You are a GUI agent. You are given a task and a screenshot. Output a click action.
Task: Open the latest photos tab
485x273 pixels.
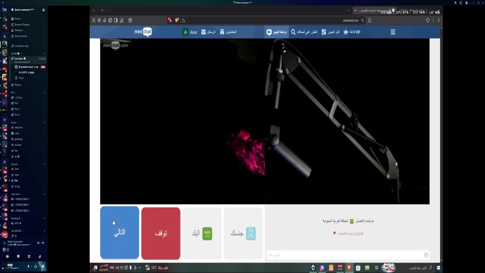[x=331, y=32]
